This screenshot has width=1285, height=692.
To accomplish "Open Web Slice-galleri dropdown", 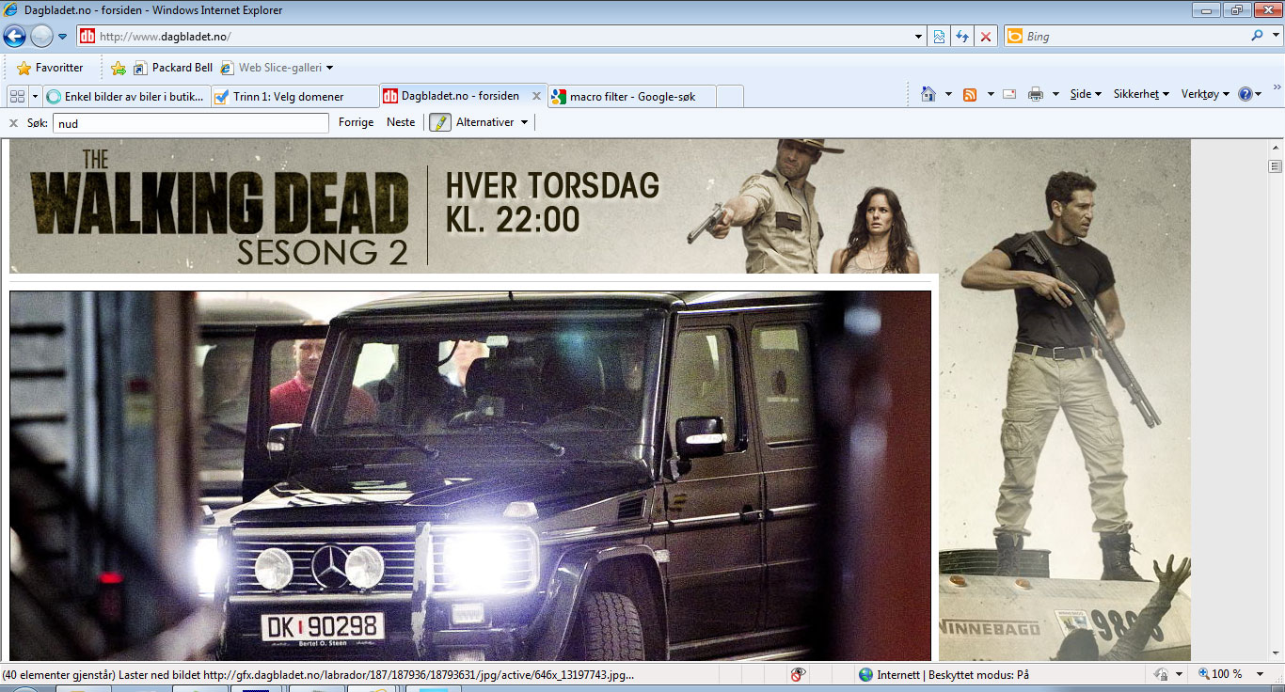I will [277, 68].
